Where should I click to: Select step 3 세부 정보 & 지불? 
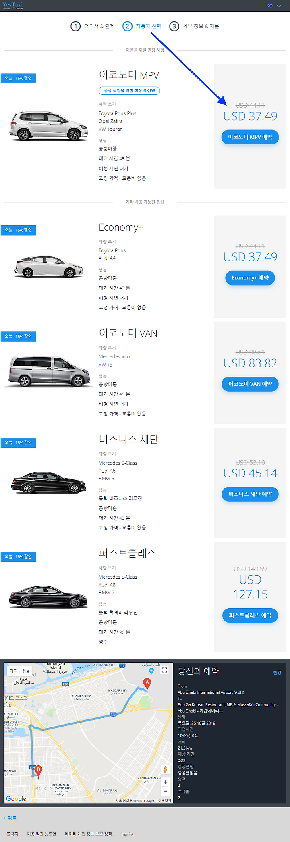click(x=194, y=26)
